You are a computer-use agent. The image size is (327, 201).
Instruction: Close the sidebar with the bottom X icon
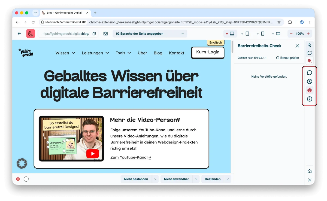click(x=310, y=180)
